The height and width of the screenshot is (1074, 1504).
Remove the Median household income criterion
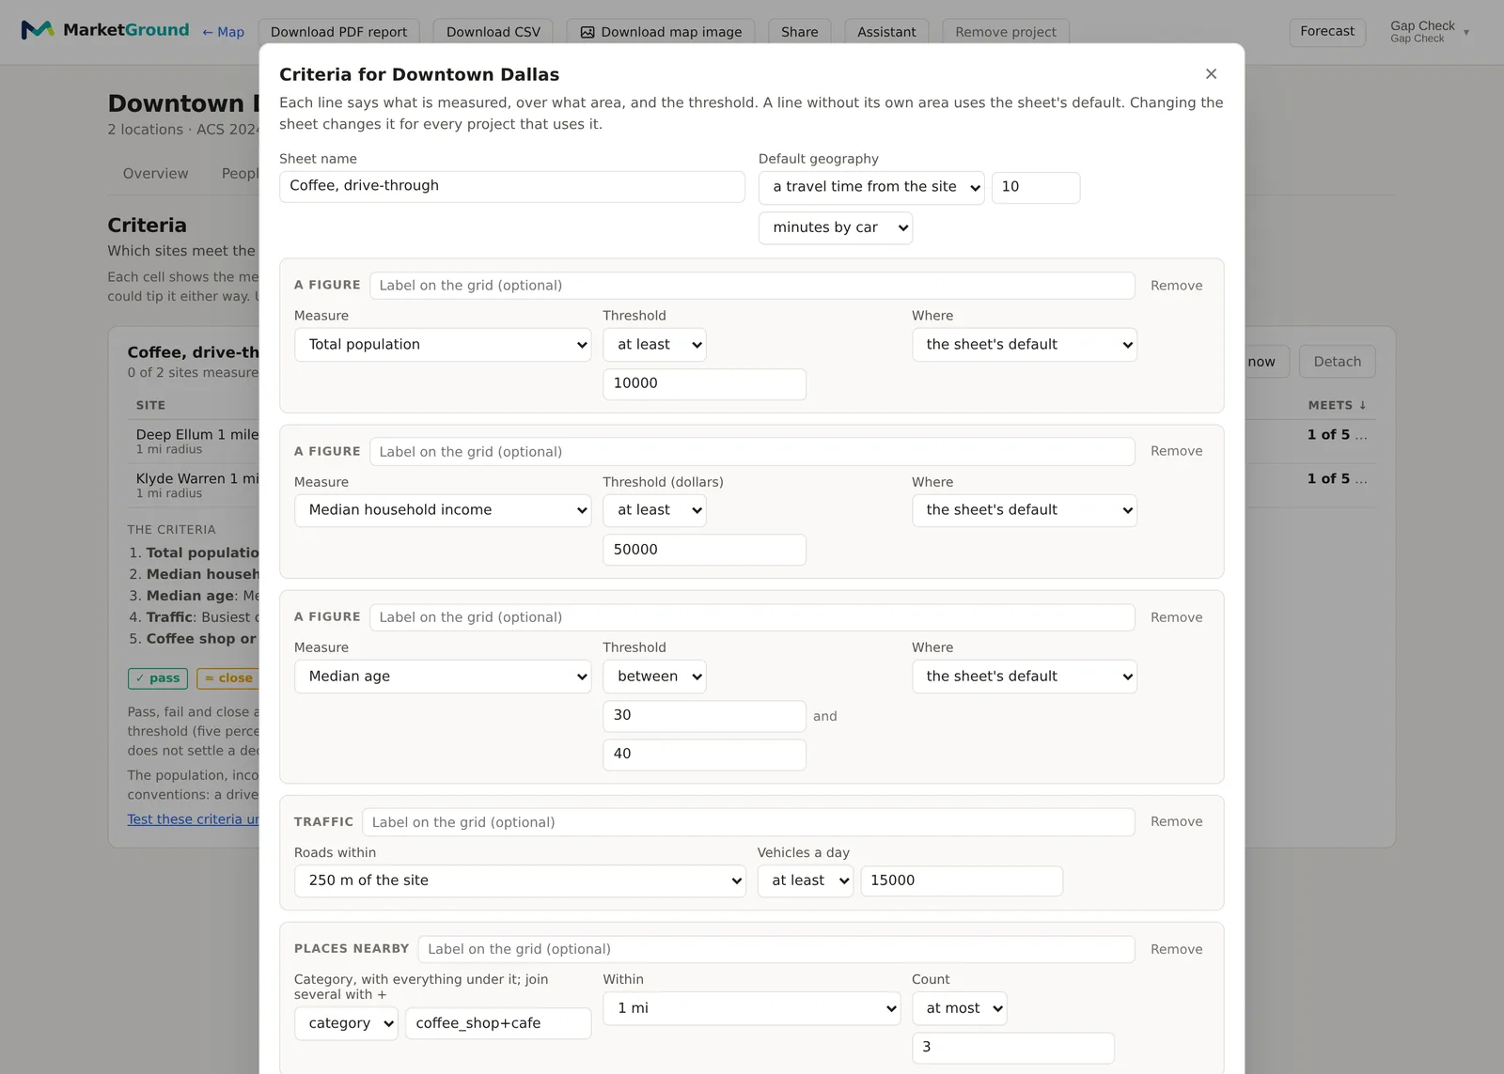pos(1176,451)
